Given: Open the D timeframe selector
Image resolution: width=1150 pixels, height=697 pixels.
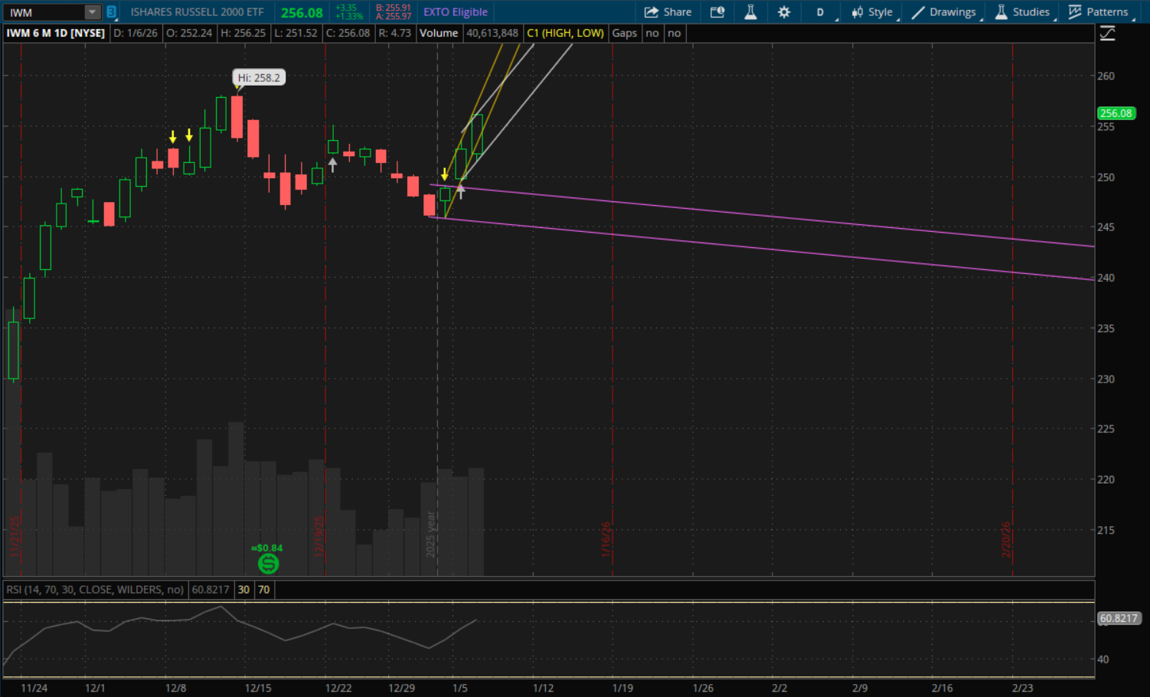Looking at the screenshot, I should (x=820, y=12).
